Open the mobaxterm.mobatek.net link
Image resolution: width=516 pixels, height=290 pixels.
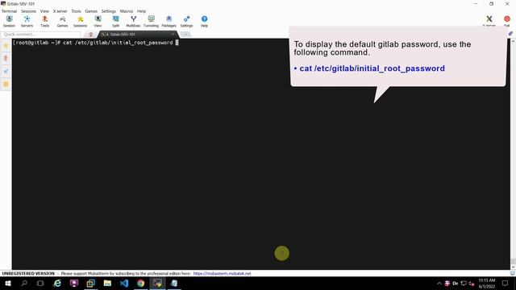click(x=223, y=273)
